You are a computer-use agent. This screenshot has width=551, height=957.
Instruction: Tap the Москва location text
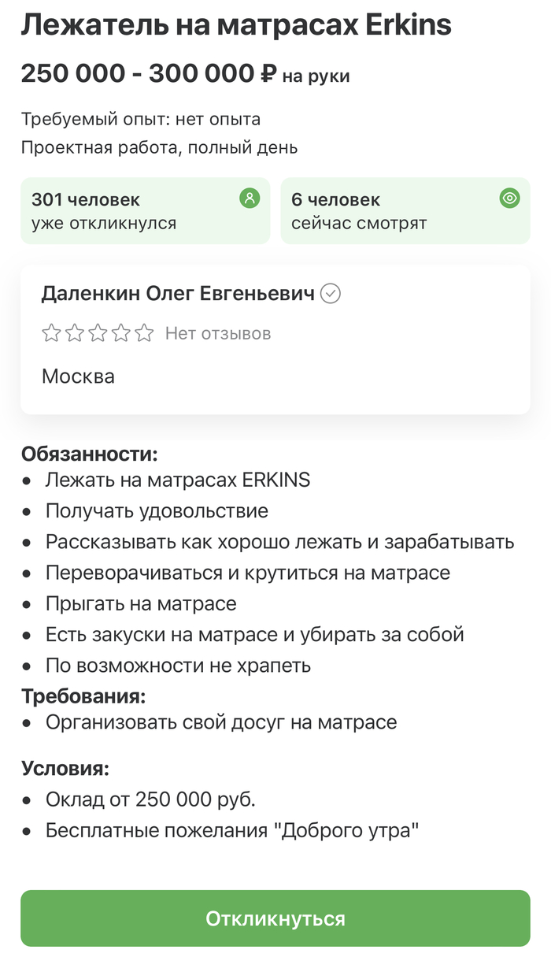pyautogui.click(x=78, y=376)
